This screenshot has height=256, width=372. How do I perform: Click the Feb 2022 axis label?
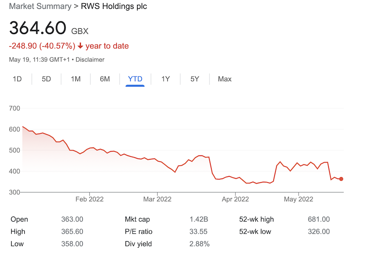89,199
